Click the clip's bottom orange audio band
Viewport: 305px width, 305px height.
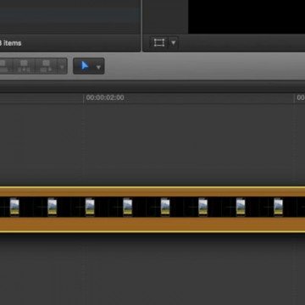(x=152, y=225)
